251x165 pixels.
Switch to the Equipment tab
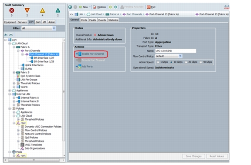(x=10, y=22)
